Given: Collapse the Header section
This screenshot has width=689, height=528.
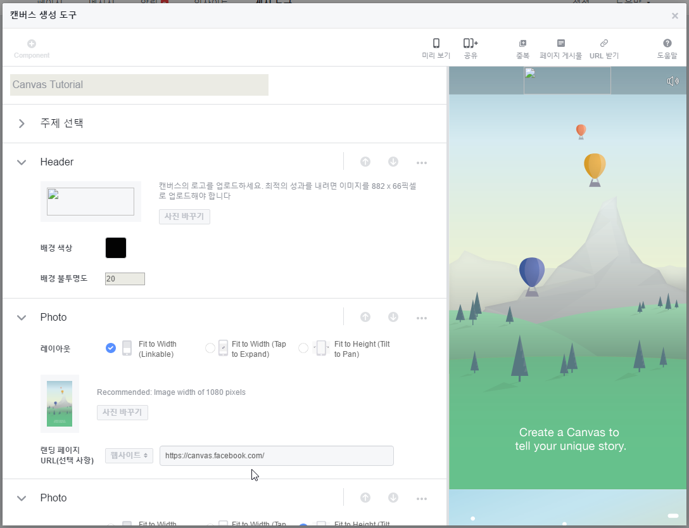Looking at the screenshot, I should coord(21,162).
